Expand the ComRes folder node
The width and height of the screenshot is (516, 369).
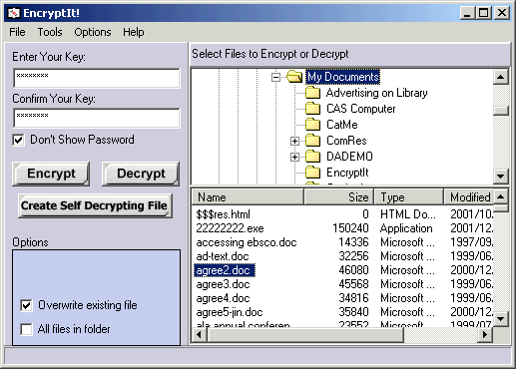[294, 141]
